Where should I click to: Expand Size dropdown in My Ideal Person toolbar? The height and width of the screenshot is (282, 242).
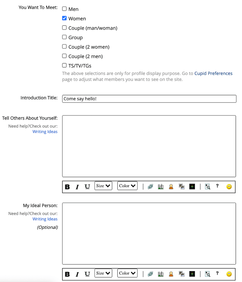103,273
